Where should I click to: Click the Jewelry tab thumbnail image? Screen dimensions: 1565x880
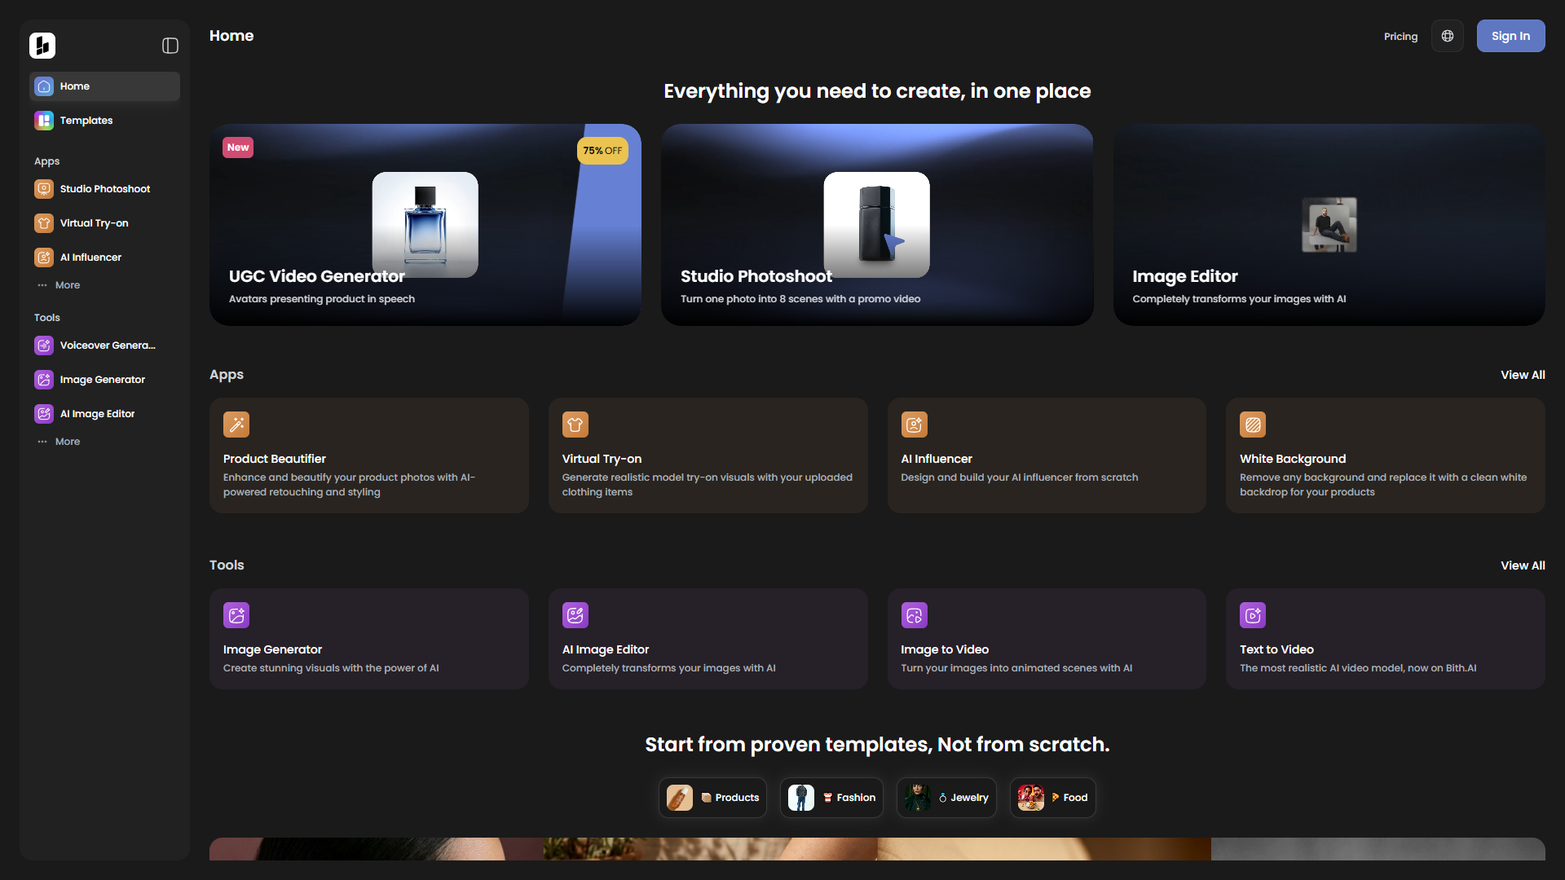918,798
